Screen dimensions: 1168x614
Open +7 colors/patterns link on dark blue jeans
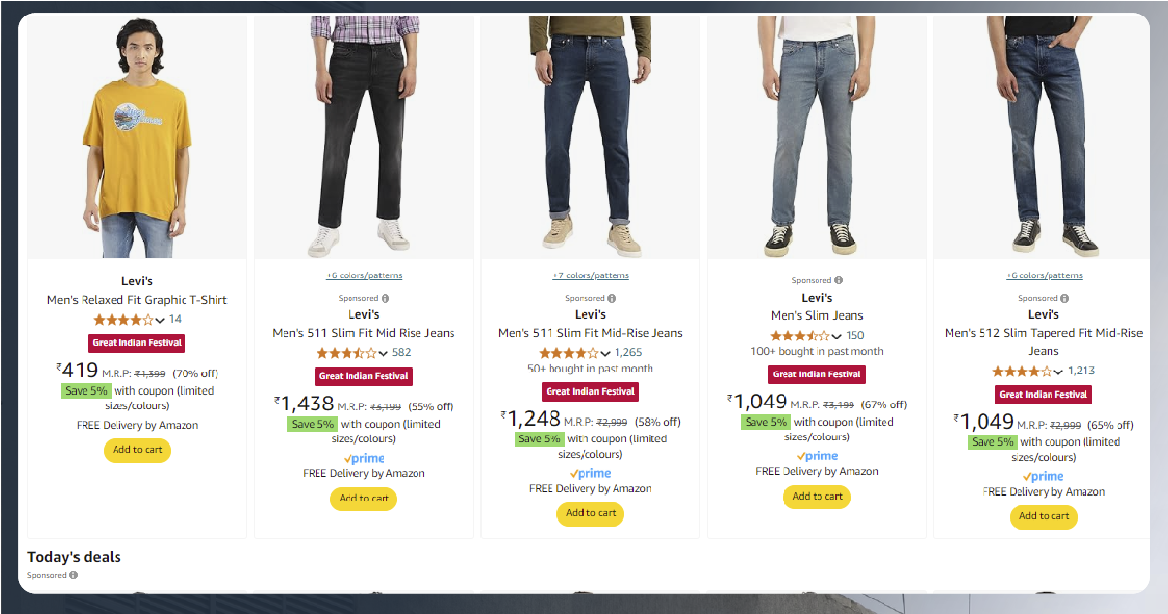pos(590,275)
